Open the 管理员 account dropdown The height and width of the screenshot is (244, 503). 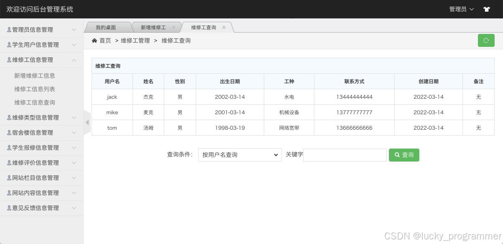pos(462,9)
